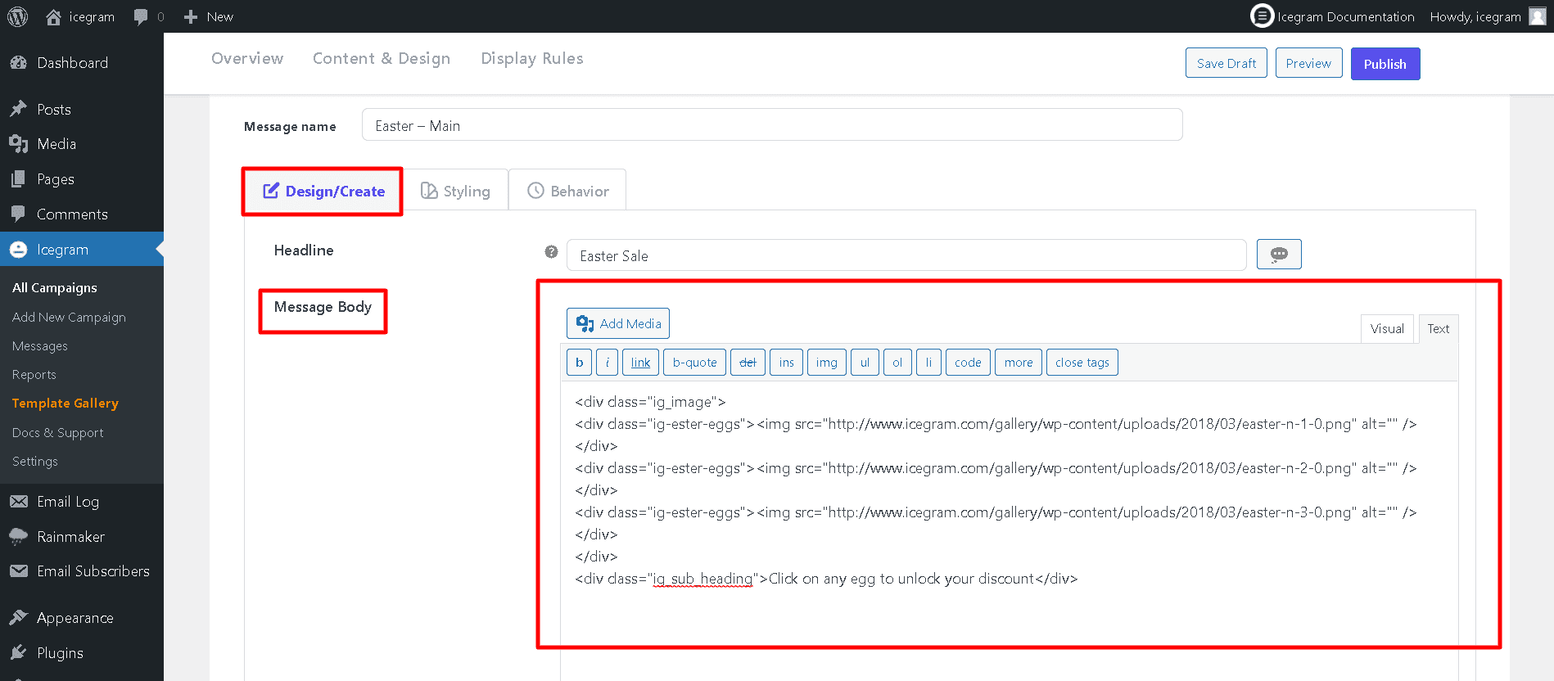Click the Message name input field

[x=772, y=125]
